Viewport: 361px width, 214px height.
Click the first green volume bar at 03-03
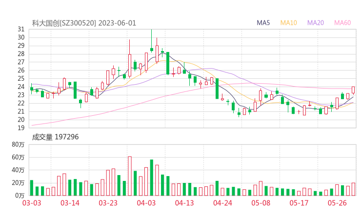(x=32, y=188)
